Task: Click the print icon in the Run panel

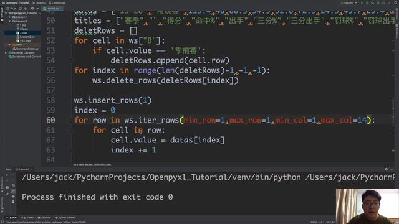Action: [13, 197]
